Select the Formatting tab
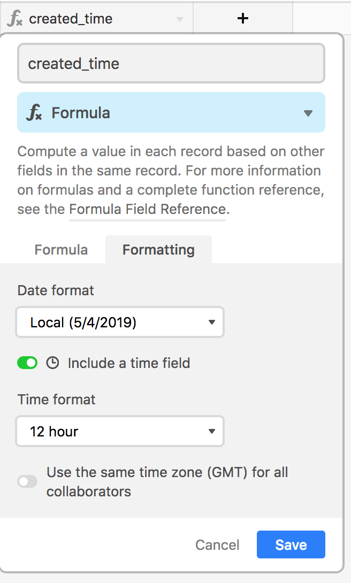Viewport: 351px width, 583px height. click(158, 250)
